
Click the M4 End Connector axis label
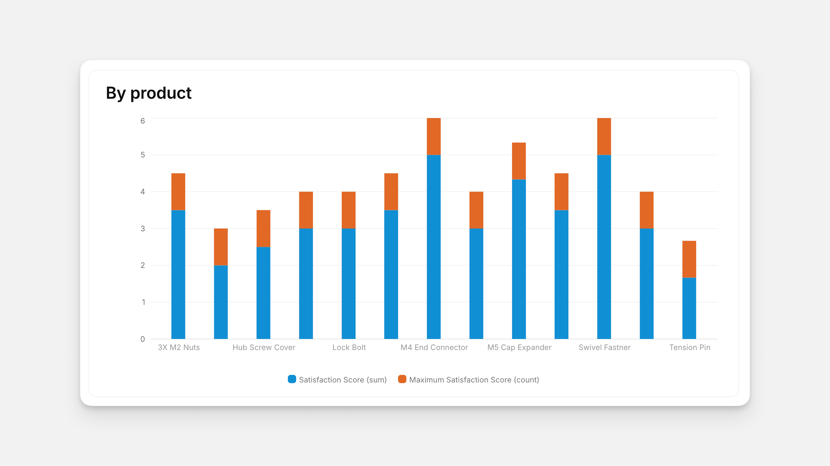tap(434, 347)
